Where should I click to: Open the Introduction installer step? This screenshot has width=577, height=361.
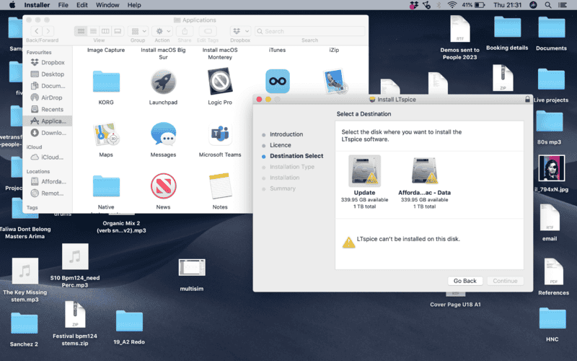click(286, 134)
